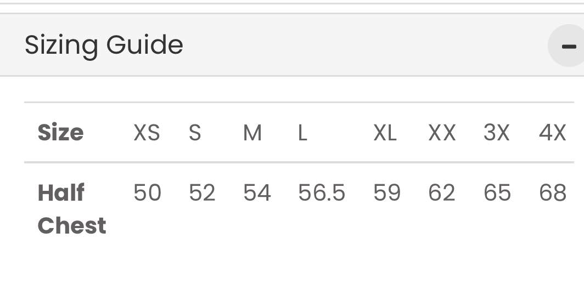Click the S size column header

[x=195, y=133]
